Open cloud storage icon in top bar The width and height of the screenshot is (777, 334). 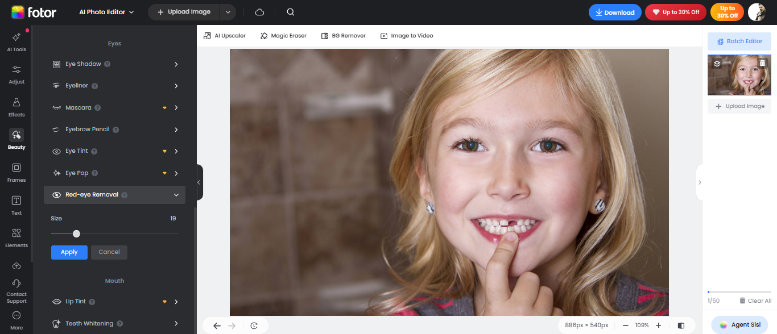pyautogui.click(x=259, y=12)
